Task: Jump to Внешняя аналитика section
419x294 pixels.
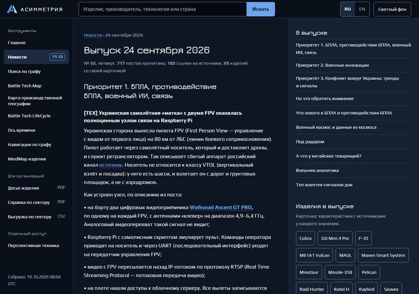Action: coord(354,171)
